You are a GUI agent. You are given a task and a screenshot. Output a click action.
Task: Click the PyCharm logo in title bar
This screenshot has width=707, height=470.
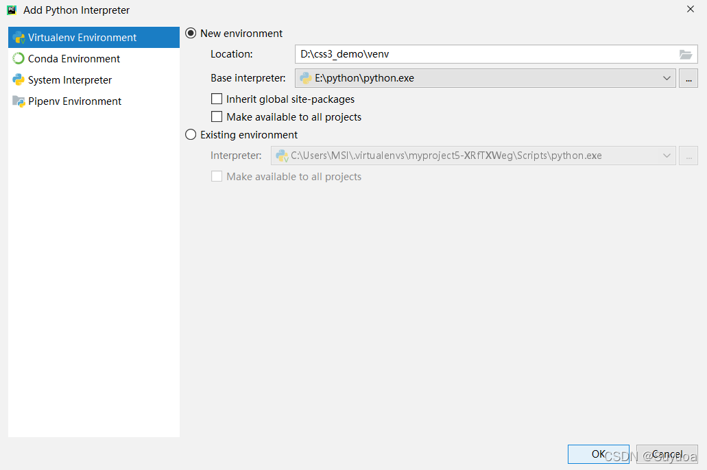point(12,10)
